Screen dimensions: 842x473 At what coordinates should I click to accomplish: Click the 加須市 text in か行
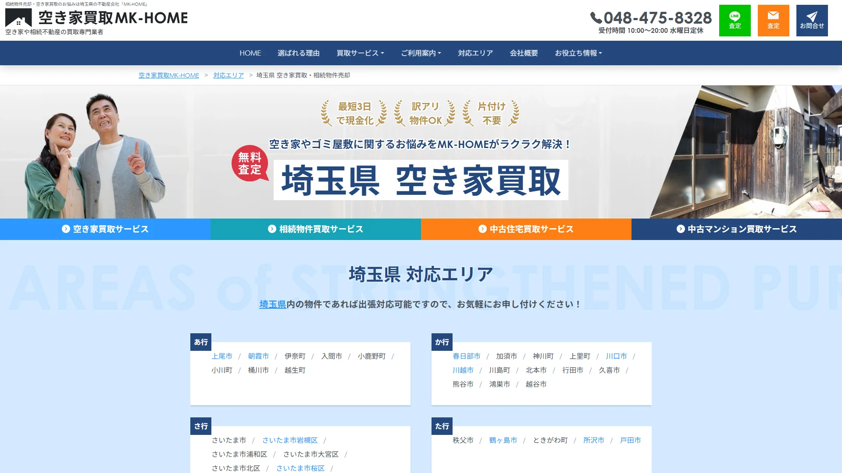507,356
